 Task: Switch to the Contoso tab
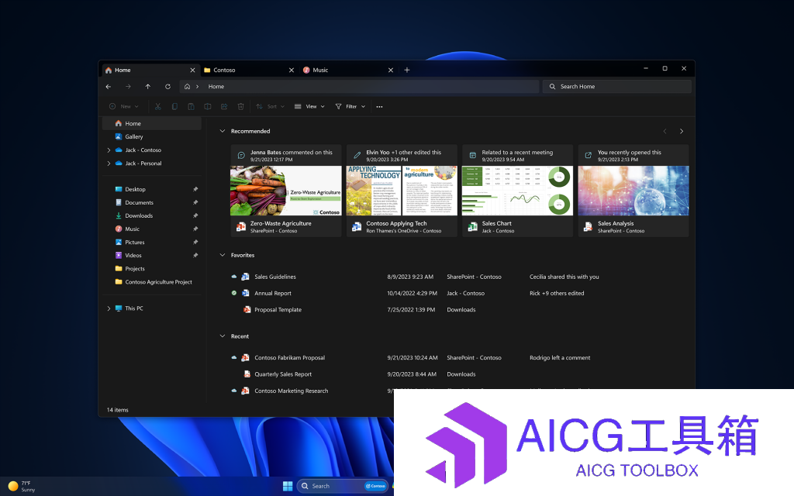(x=249, y=70)
